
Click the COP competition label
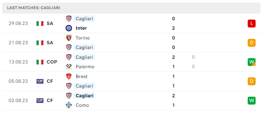click(x=52, y=62)
